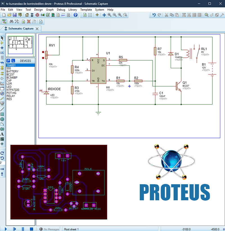Image resolution: width=225 pixels, height=231 pixels.
Task: Switch to Schematic Capture tab
Action: [x=21, y=28]
